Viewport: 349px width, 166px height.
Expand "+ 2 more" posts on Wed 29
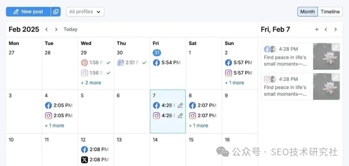(x=91, y=83)
